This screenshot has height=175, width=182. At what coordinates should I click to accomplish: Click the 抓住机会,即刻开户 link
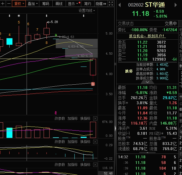tap(147, 36)
